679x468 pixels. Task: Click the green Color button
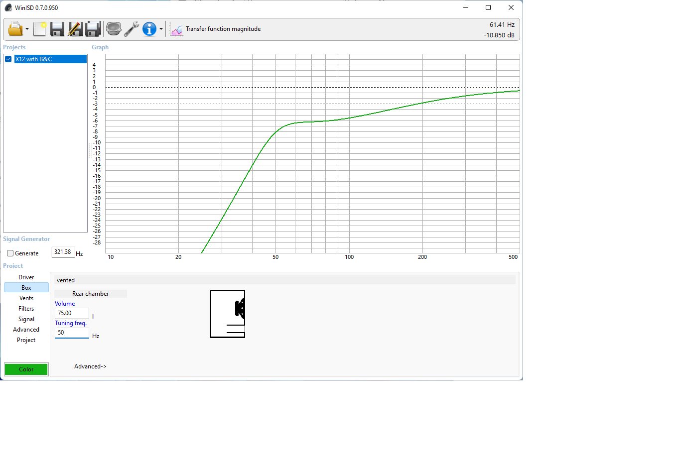pos(26,369)
